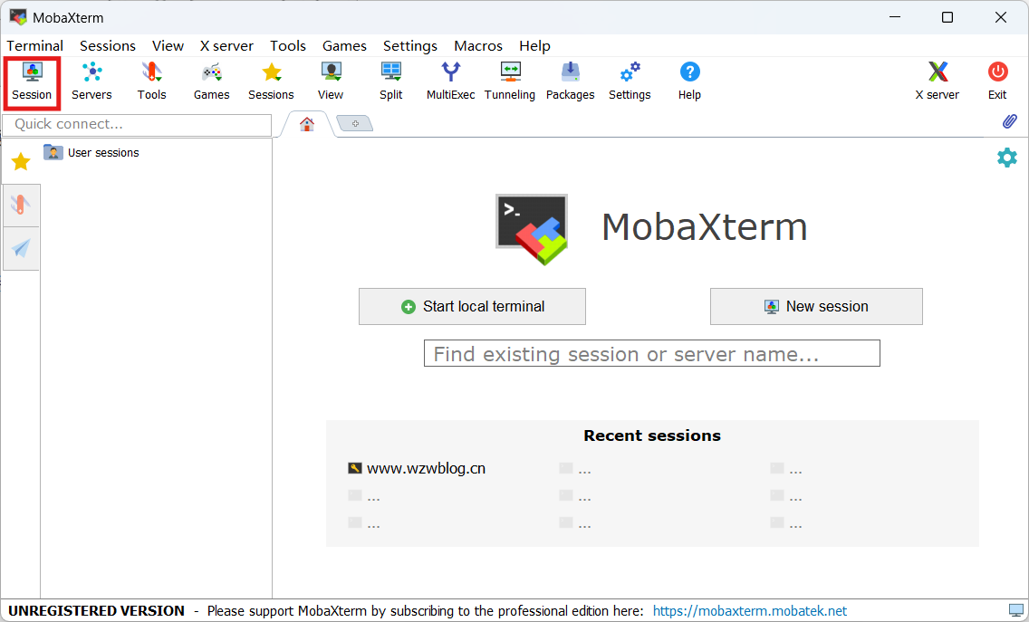This screenshot has width=1029, height=622.
Task: Click the paperclip icon by the tab bar
Action: [1009, 121]
